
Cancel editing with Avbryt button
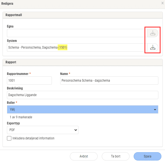click(x=84, y=156)
